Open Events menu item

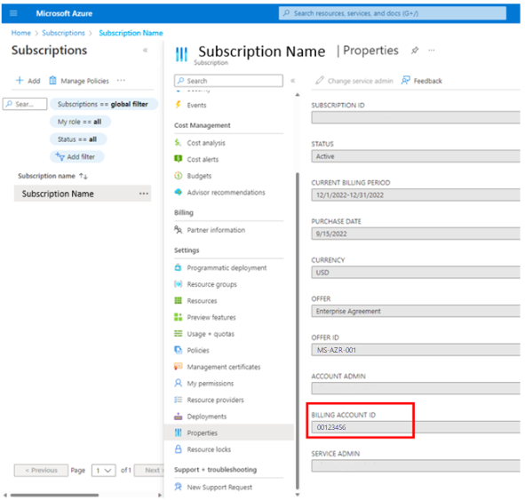196,105
